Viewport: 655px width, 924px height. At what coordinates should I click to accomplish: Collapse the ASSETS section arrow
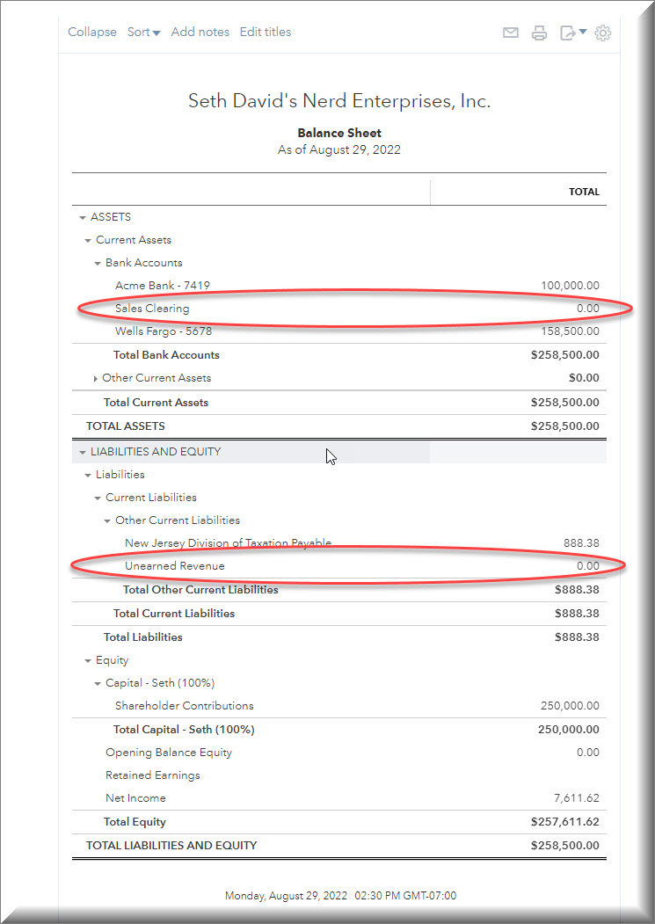(83, 218)
